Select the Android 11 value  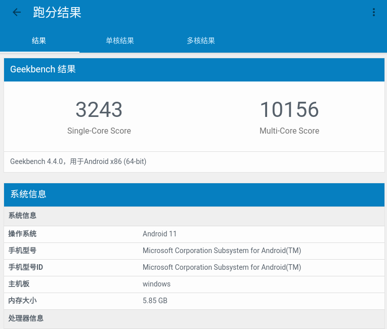159,234
